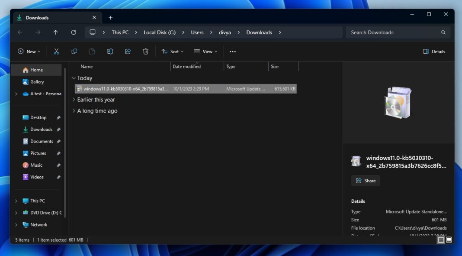Click the Share button in details pane
Viewport: 462px width, 256px height.
coord(366,181)
